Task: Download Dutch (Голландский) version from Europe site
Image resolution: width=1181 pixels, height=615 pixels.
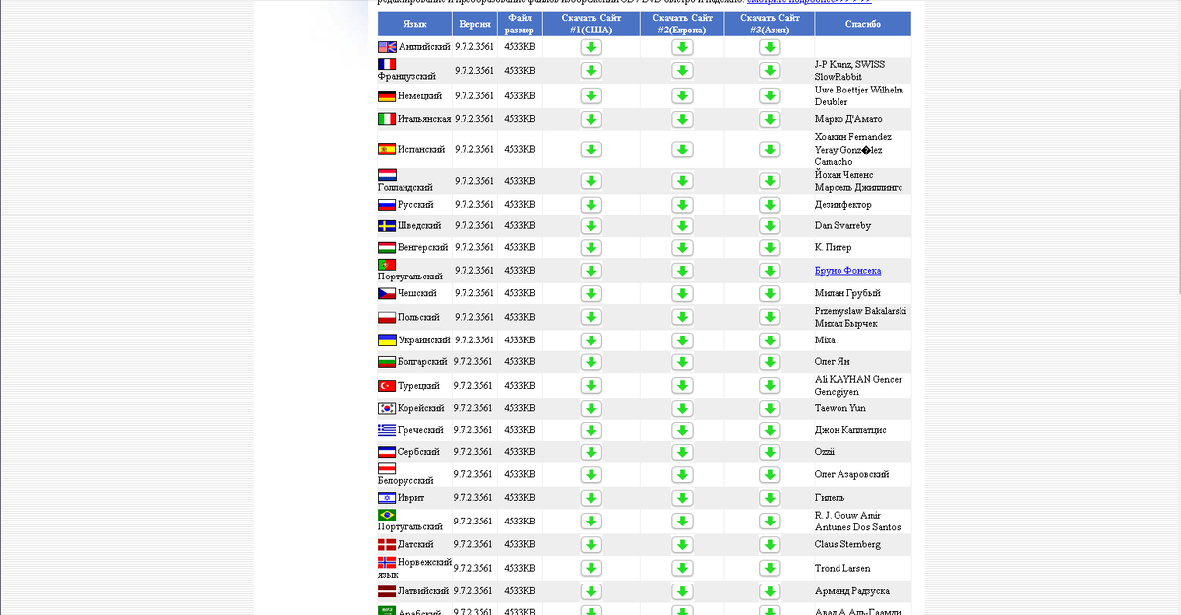Action: coord(682,181)
